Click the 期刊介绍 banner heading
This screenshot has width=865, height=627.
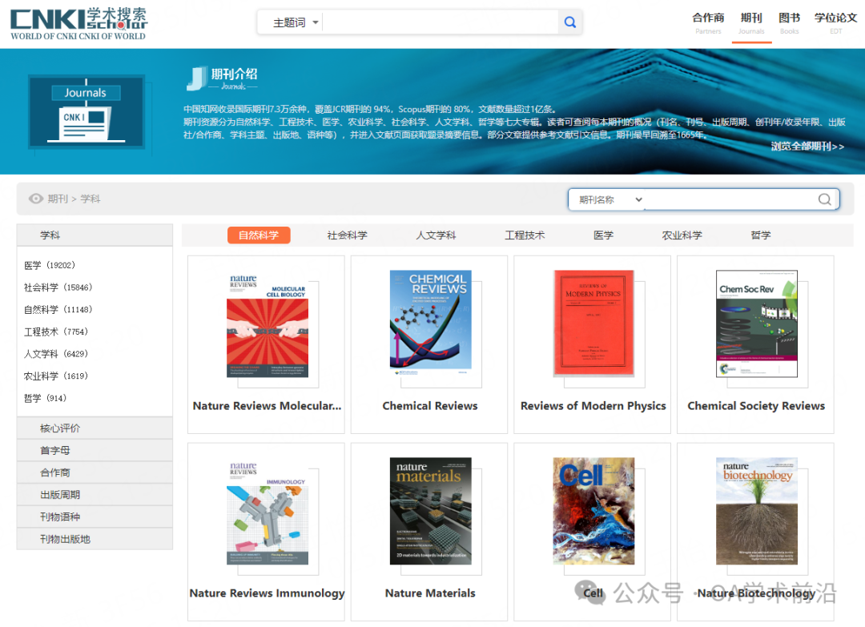point(234,74)
